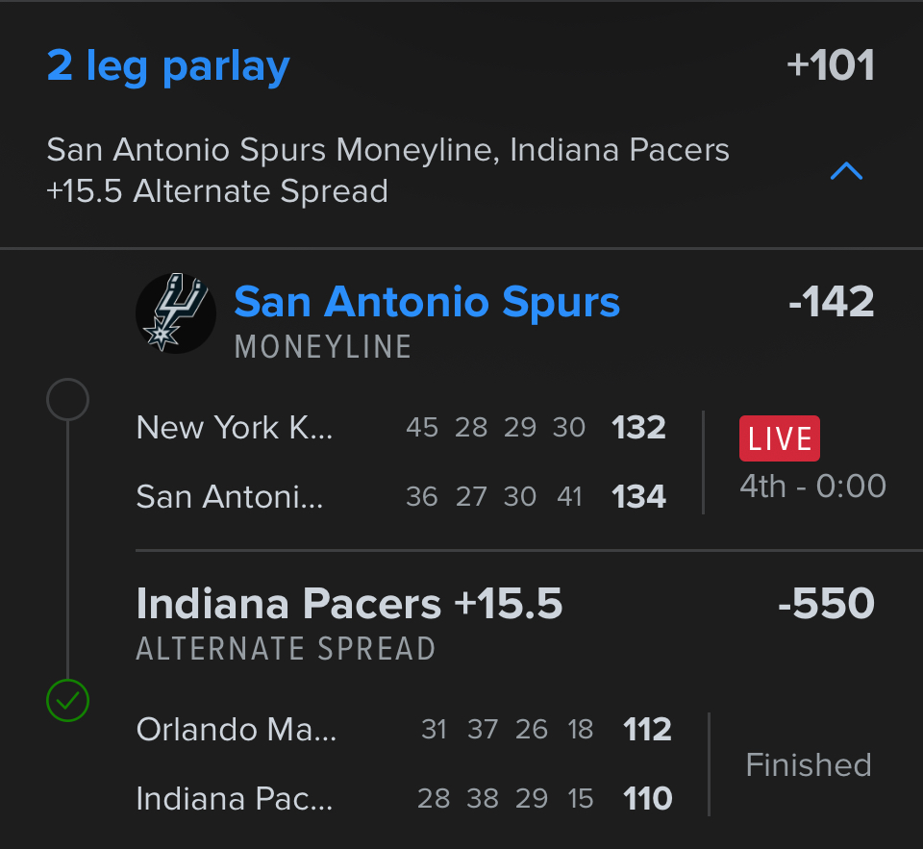
Task: Open the 2 leg parlay title
Action: (x=168, y=66)
